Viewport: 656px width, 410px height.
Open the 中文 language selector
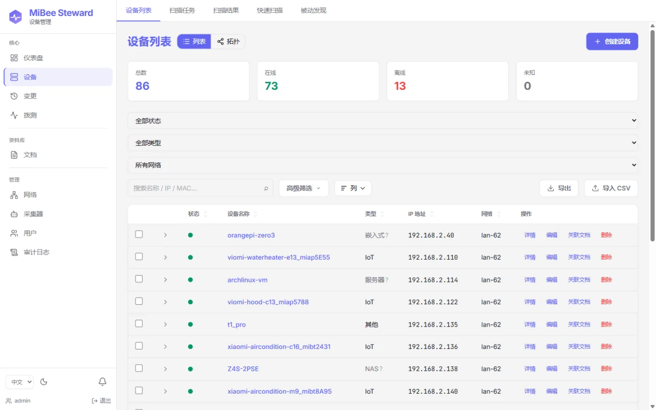point(20,382)
